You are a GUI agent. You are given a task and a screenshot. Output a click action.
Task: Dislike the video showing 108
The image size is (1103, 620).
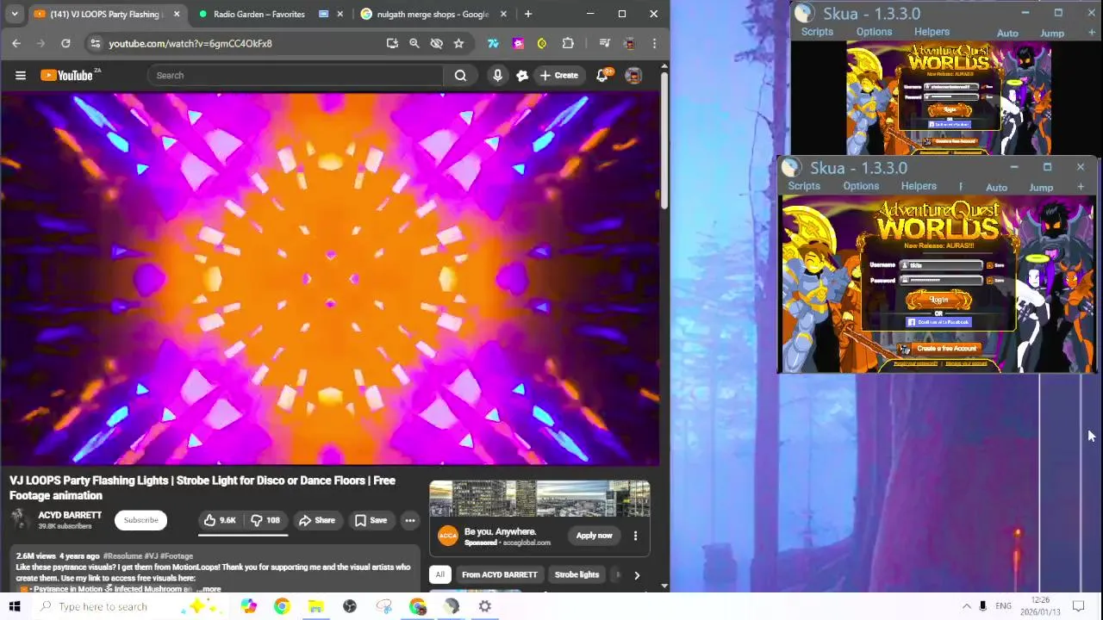tap(265, 520)
